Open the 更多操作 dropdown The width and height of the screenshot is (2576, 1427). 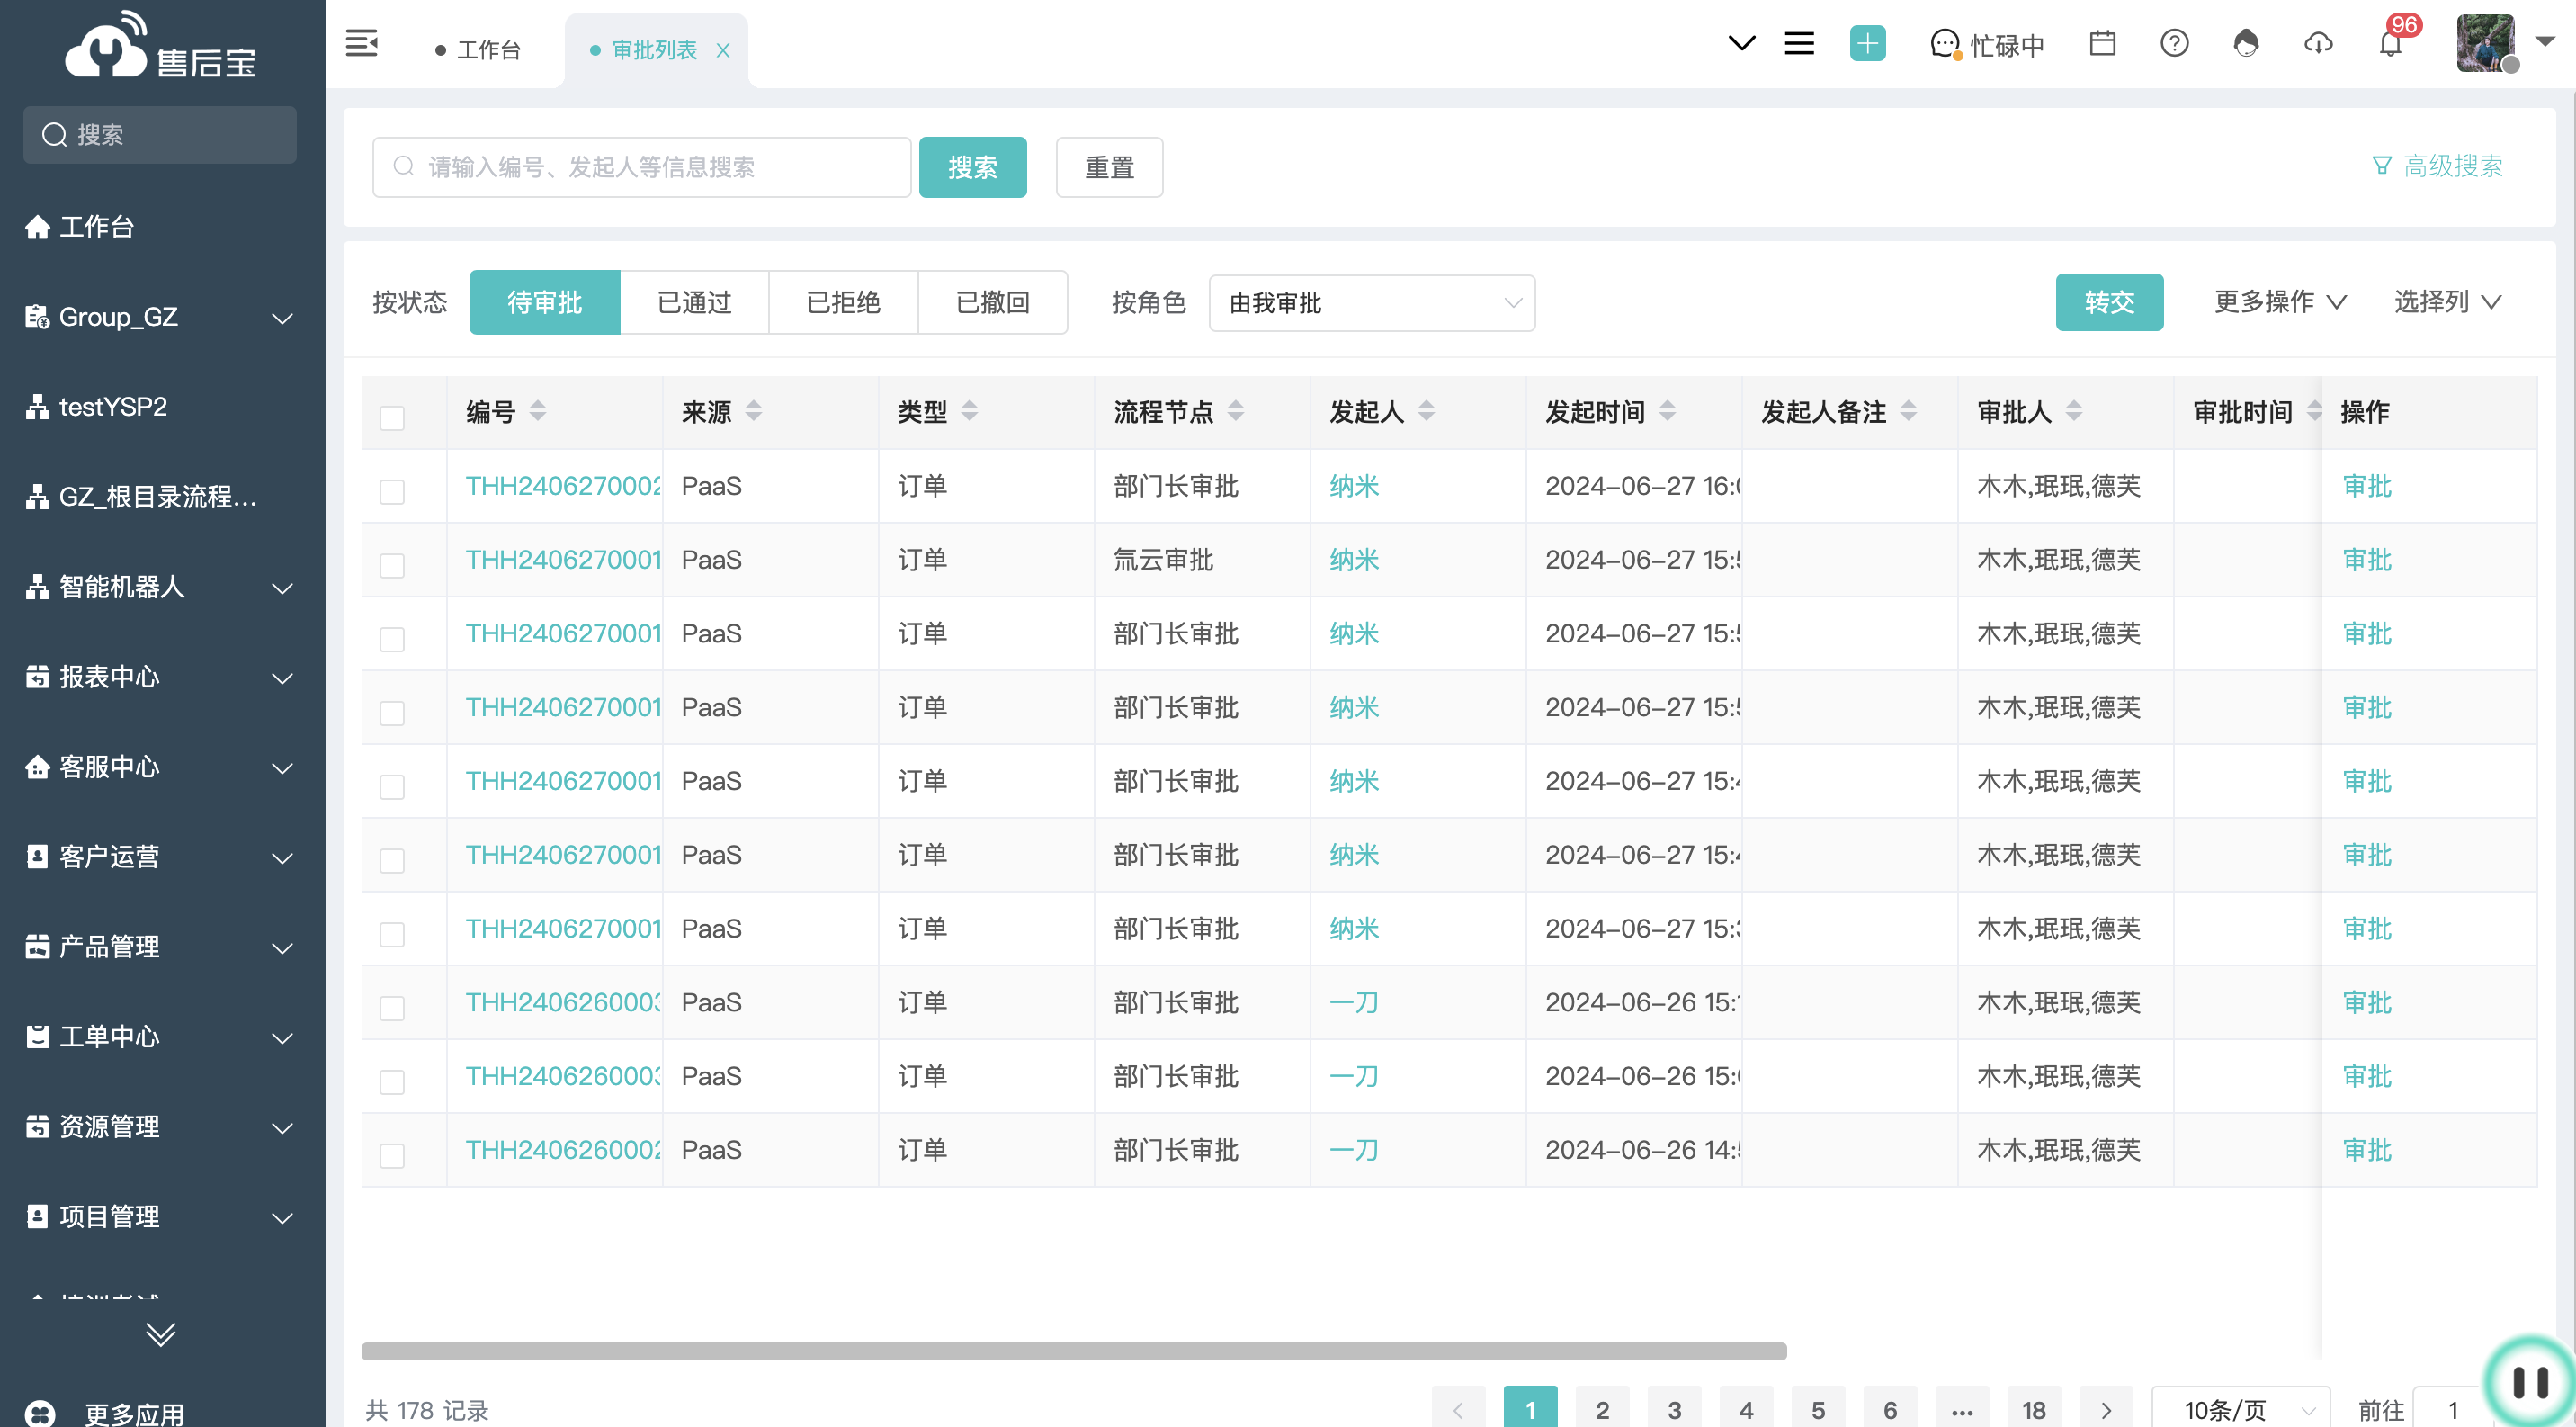2280,301
